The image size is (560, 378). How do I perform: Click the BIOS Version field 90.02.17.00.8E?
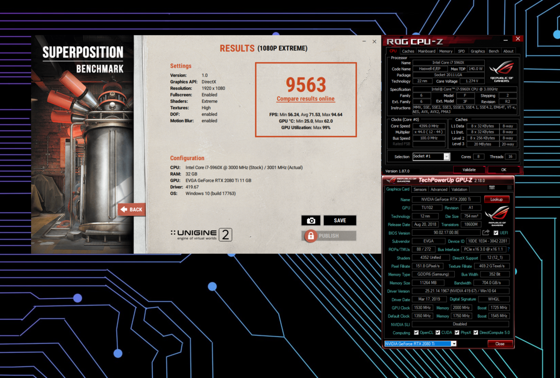tap(446, 233)
